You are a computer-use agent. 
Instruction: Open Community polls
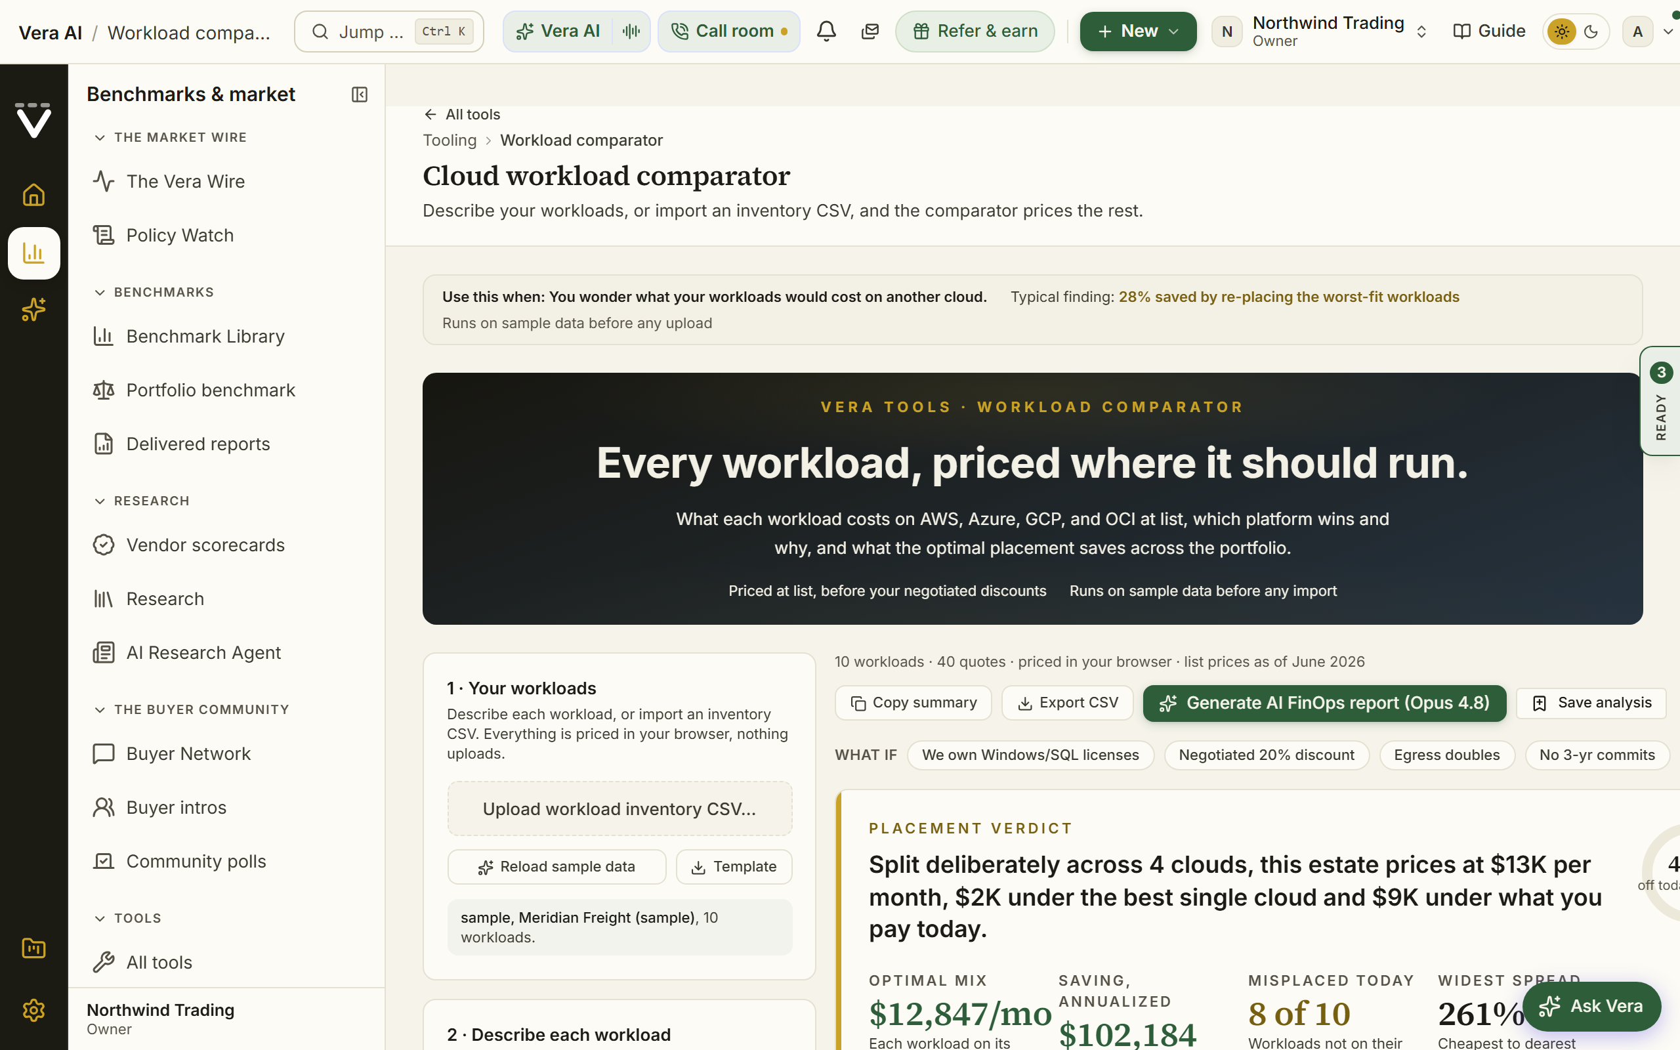[x=226, y=861]
